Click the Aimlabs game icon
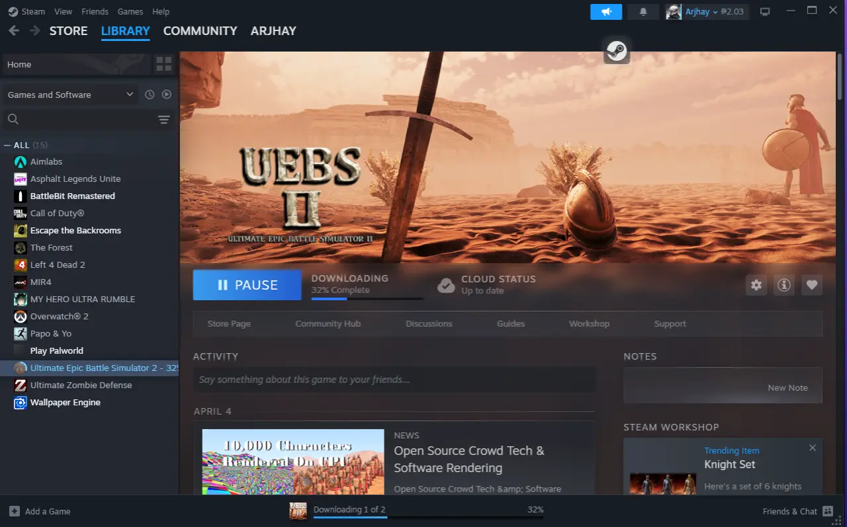Viewport: 847px width, 527px height. coord(21,161)
